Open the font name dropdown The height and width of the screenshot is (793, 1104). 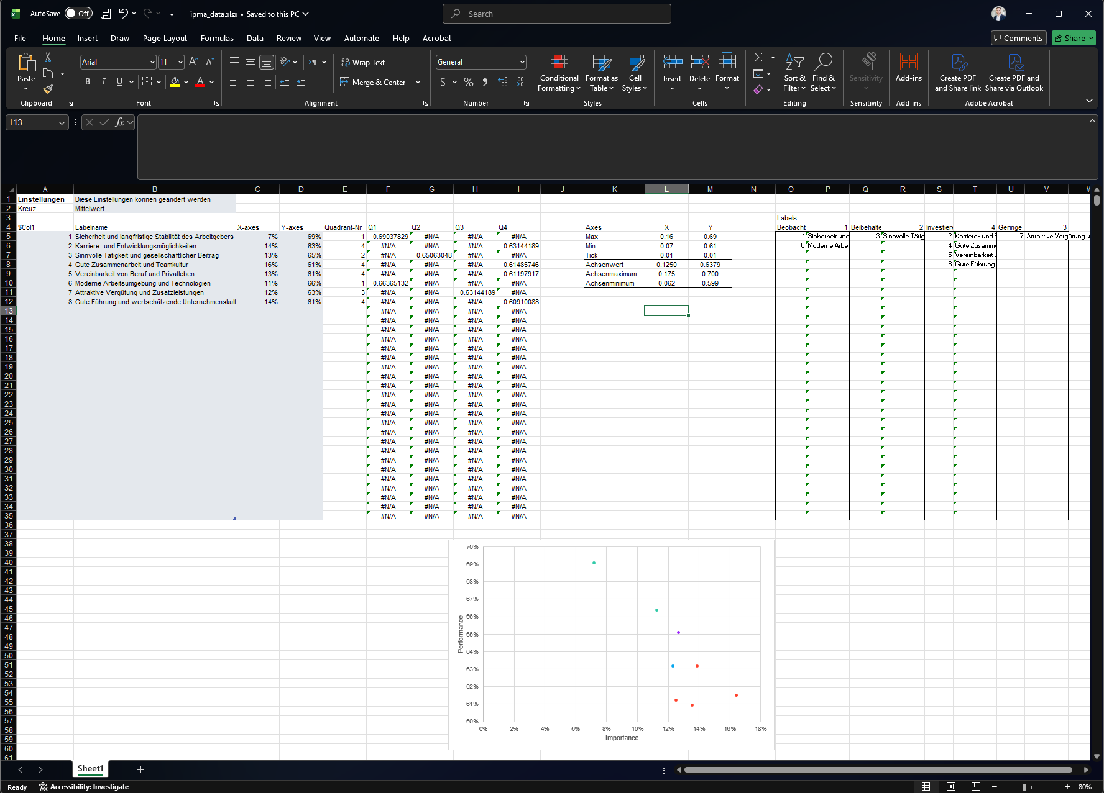point(151,61)
